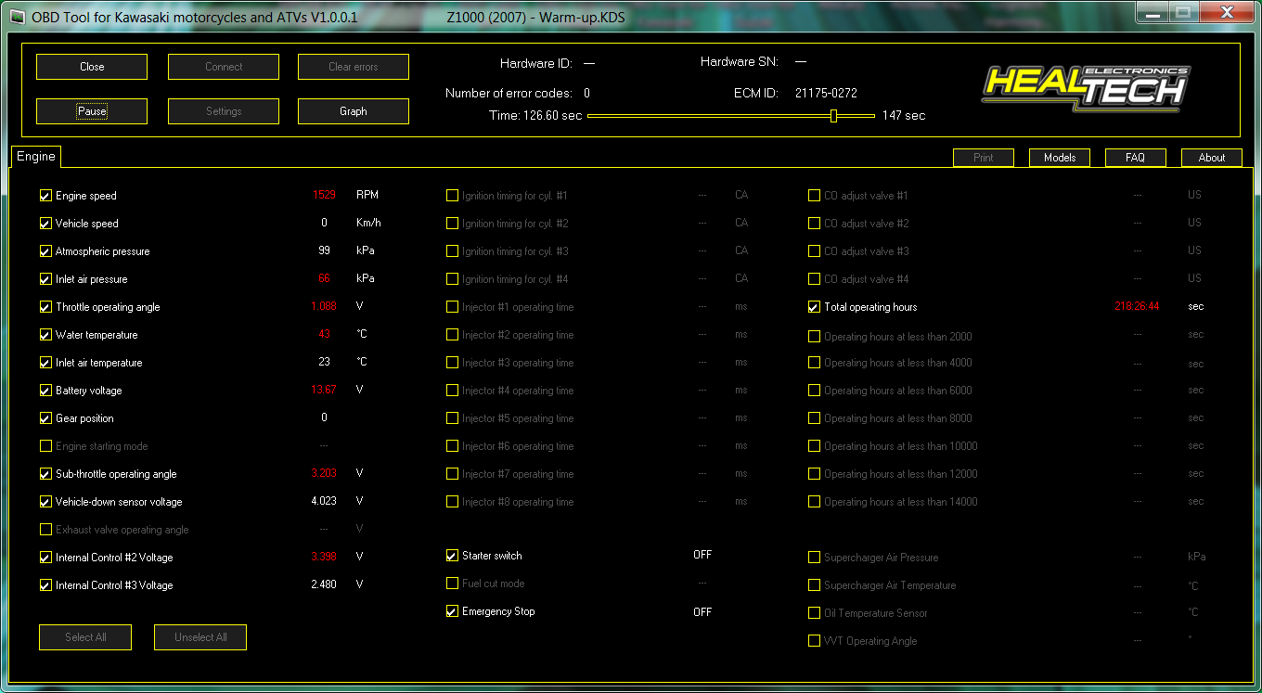Click the vehicle-down sensor value 4.023
This screenshot has width=1262, height=693.
pyautogui.click(x=324, y=501)
